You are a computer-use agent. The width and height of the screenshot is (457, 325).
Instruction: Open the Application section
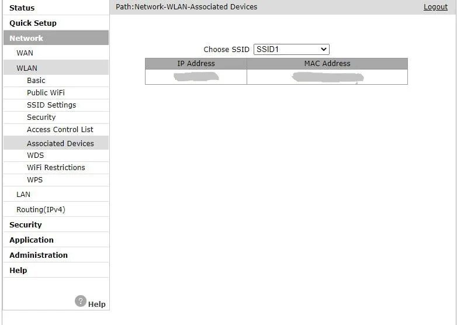32,240
